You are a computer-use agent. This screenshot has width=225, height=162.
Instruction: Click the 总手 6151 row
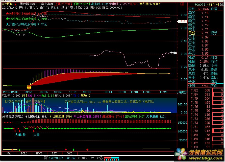click(198, 70)
